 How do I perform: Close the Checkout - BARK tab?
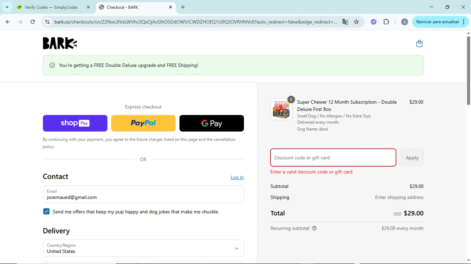coord(171,7)
